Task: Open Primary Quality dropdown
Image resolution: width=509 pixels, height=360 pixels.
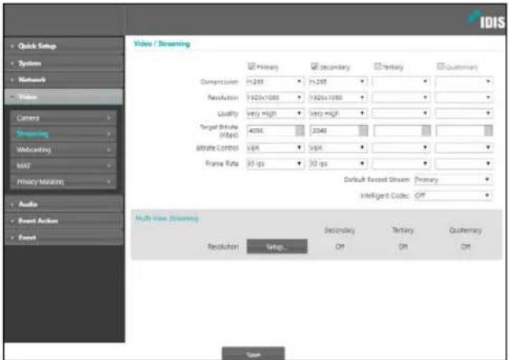Action: (275, 114)
